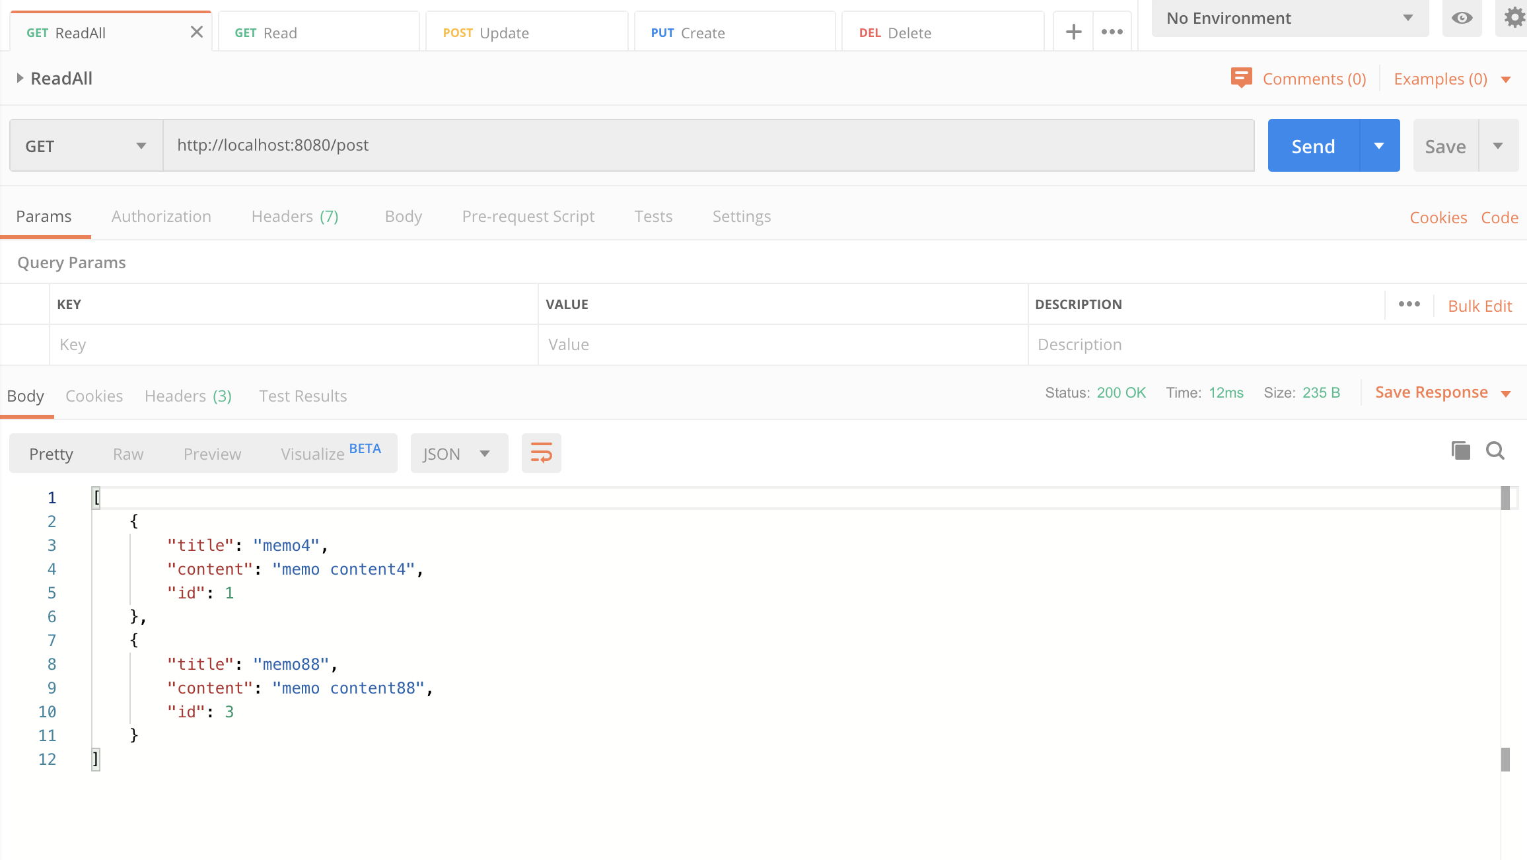Expand Send button dropdown arrow
1527x860 pixels.
[x=1379, y=145]
